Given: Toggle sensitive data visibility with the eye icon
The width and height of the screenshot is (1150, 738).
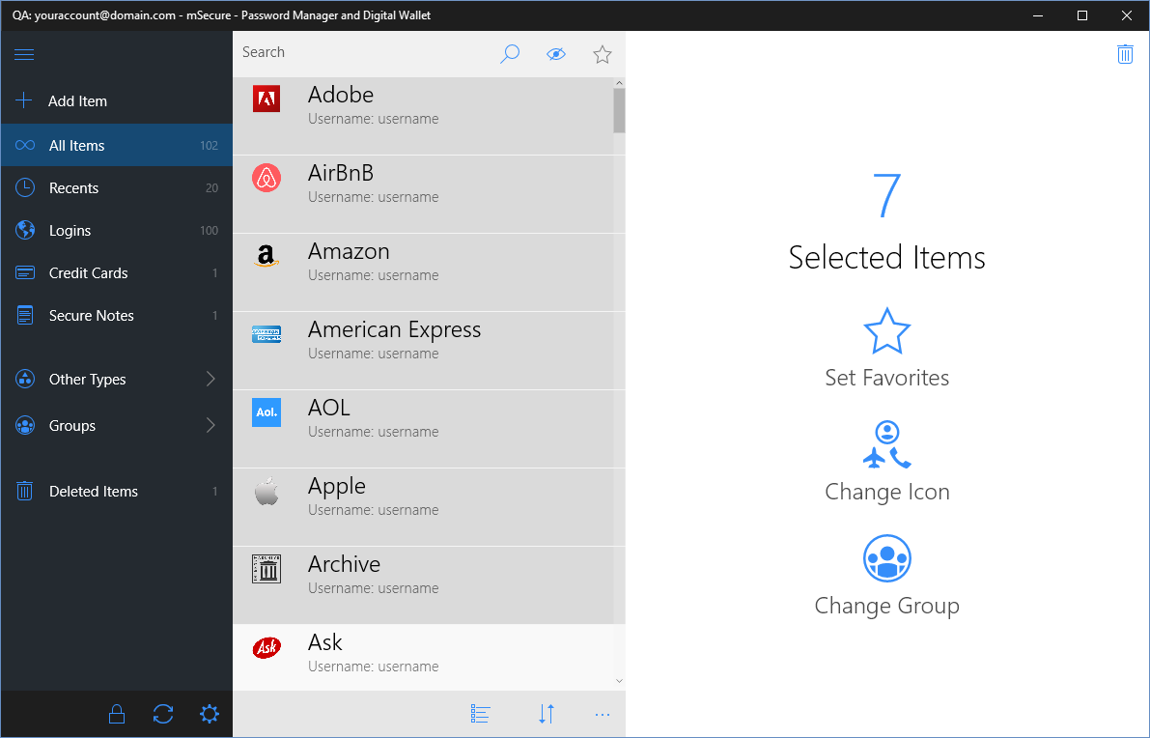Looking at the screenshot, I should coord(556,53).
